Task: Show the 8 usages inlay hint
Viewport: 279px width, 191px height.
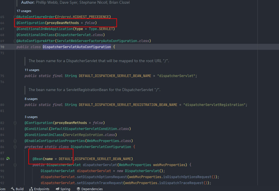Action: (31, 99)
